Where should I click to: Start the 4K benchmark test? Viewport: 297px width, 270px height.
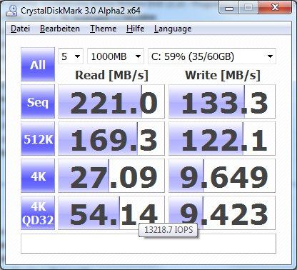(38, 176)
